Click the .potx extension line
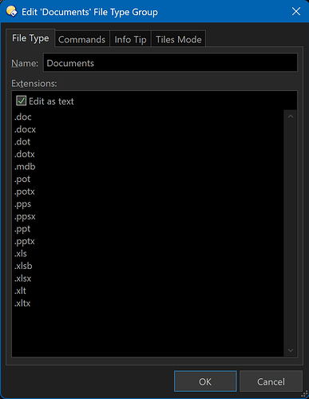This screenshot has height=399, width=309. click(25, 192)
